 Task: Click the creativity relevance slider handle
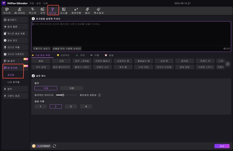(x=63, y=95)
